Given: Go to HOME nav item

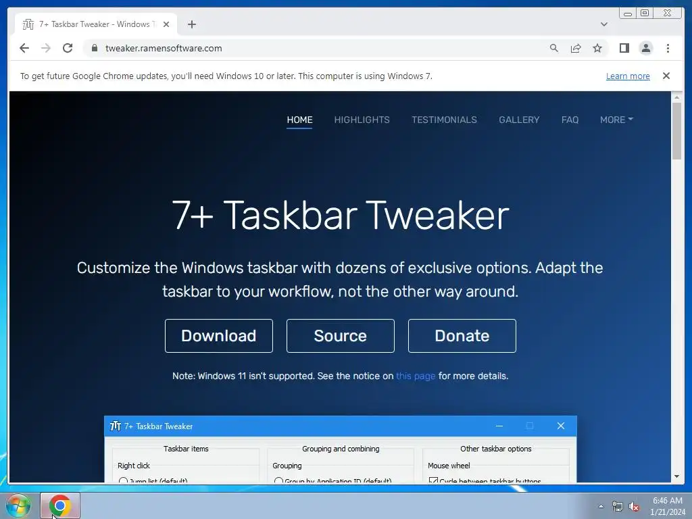Looking at the screenshot, I should pyautogui.click(x=299, y=120).
